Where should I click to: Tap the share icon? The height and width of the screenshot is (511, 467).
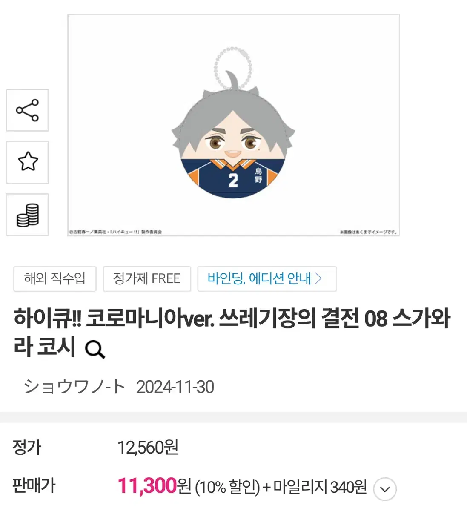27,110
